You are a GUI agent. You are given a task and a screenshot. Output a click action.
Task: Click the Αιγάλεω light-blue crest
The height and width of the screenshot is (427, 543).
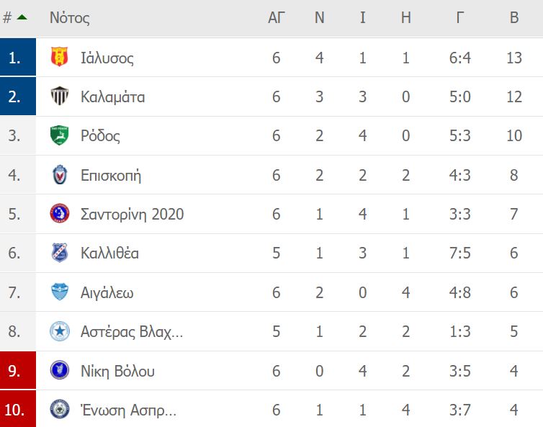click(60, 292)
